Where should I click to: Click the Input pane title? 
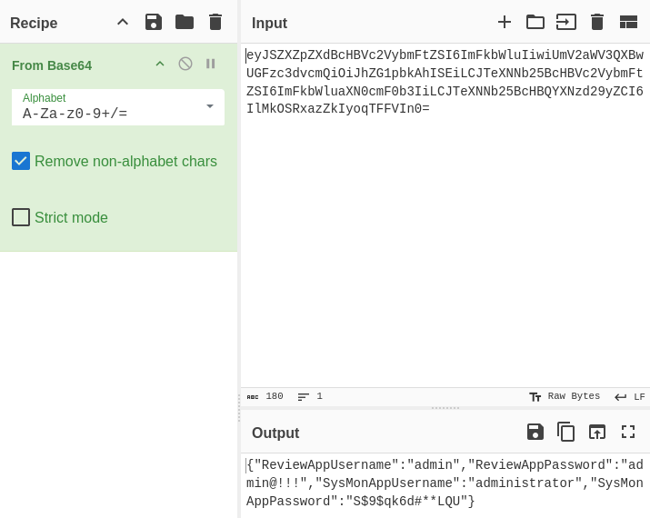pyautogui.click(x=269, y=23)
